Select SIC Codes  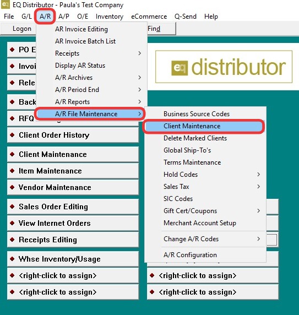coord(205,199)
